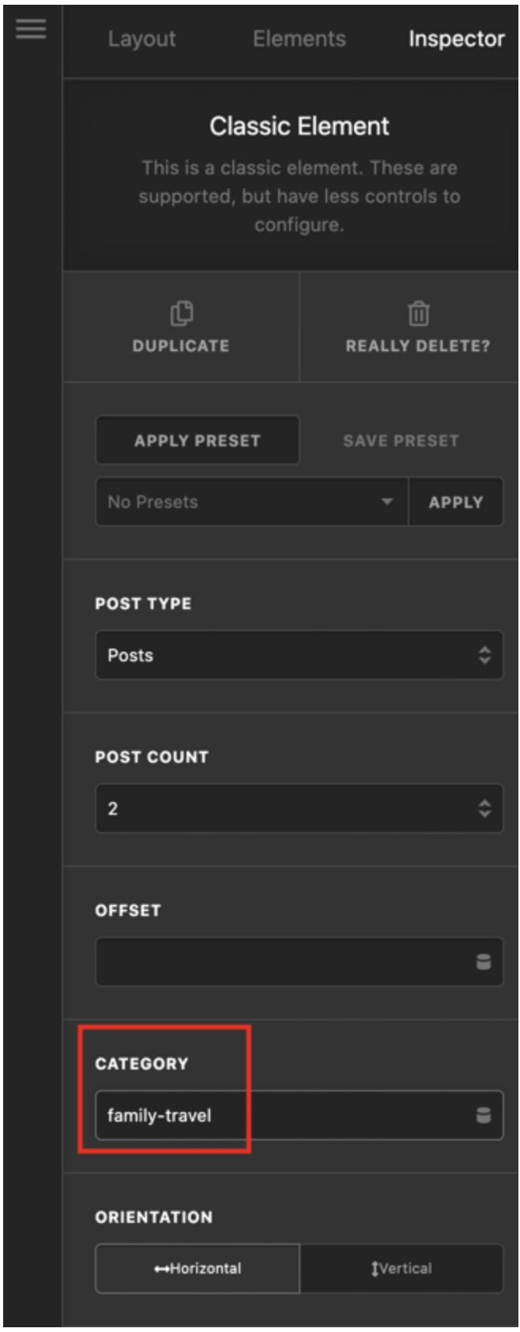Click the vertical arrows orientation icon
Screen dimensions: 520x1332
(375, 1268)
